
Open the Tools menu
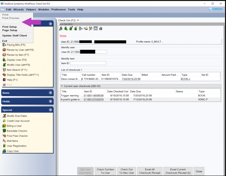click(71, 10)
